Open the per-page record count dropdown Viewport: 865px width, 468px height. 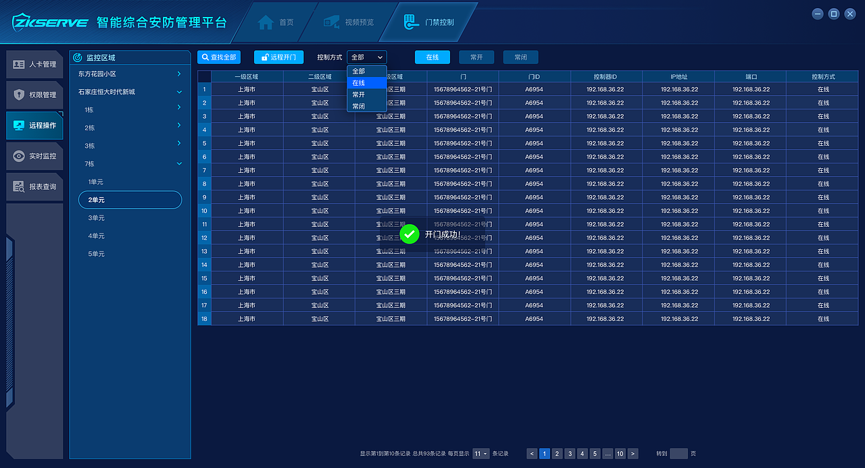click(481, 454)
